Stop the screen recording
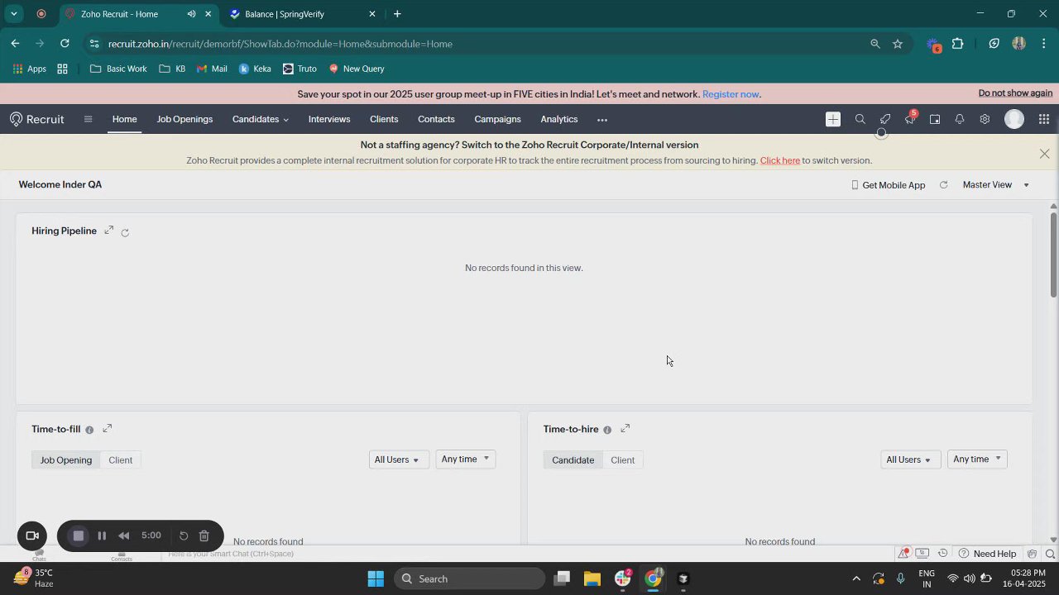This screenshot has height=595, width=1059. click(x=79, y=535)
